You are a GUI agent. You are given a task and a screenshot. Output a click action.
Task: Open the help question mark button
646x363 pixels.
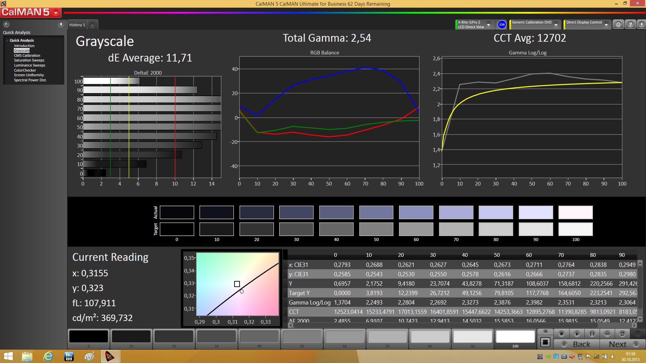click(630, 25)
